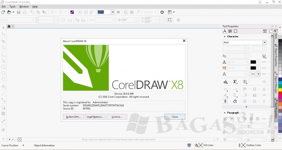282x150 pixels.
Task: Toggle Landscape page orientation
Action: [x=70, y=20]
